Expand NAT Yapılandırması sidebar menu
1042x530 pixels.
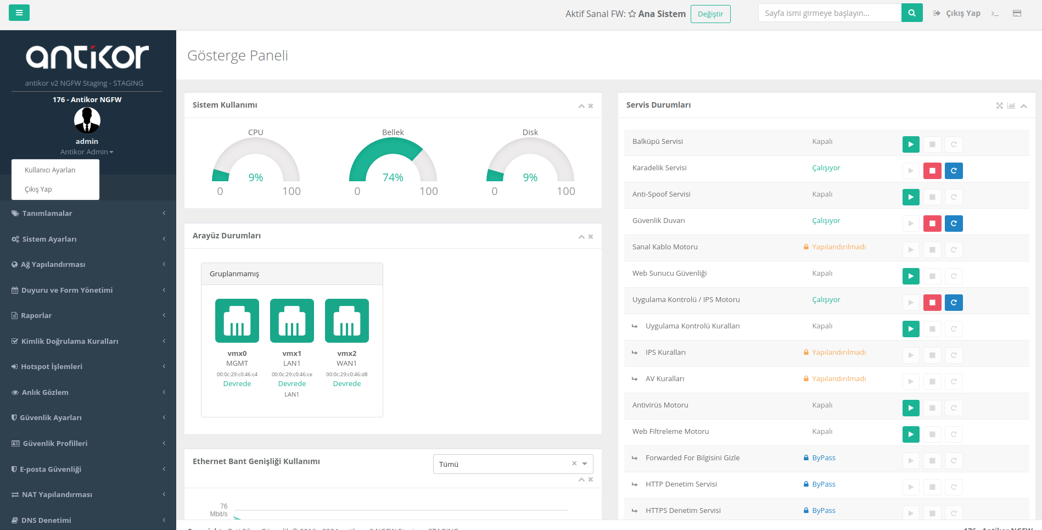point(88,494)
